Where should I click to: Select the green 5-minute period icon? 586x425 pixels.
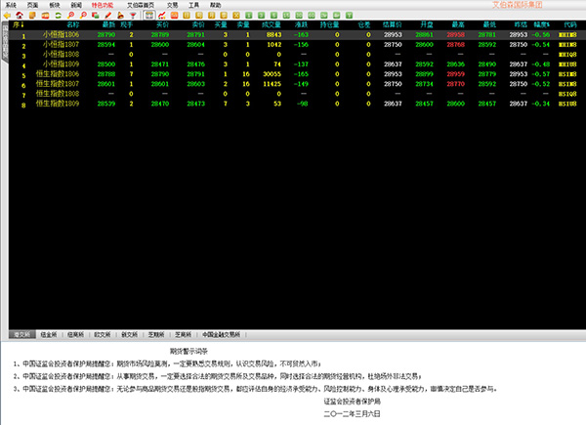click(273, 16)
